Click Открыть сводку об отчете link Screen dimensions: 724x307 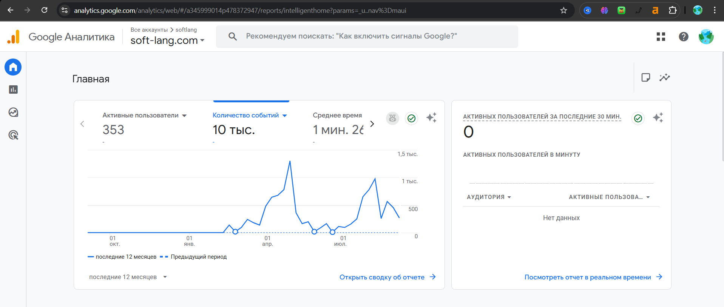tap(387, 277)
